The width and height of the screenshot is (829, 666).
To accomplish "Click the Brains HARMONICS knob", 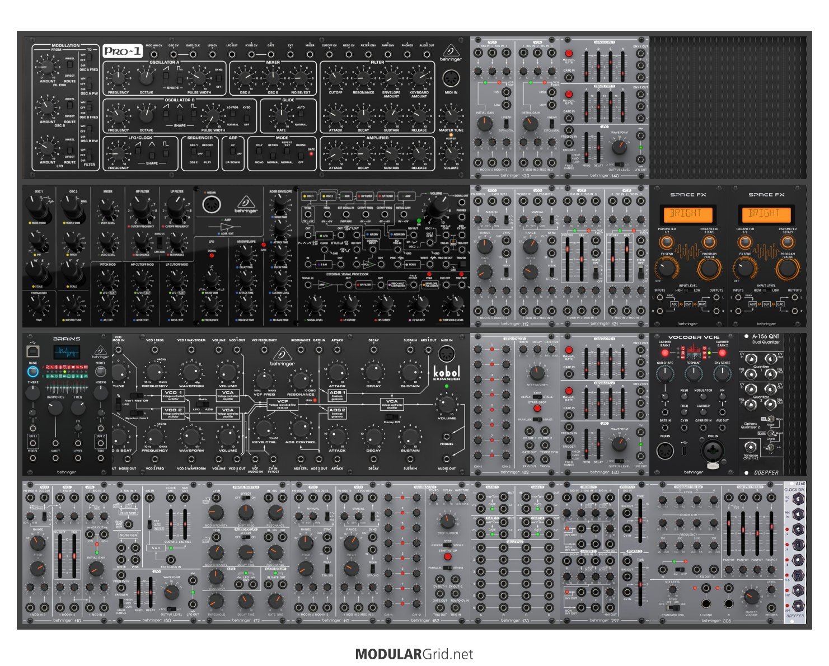I will [x=55, y=407].
